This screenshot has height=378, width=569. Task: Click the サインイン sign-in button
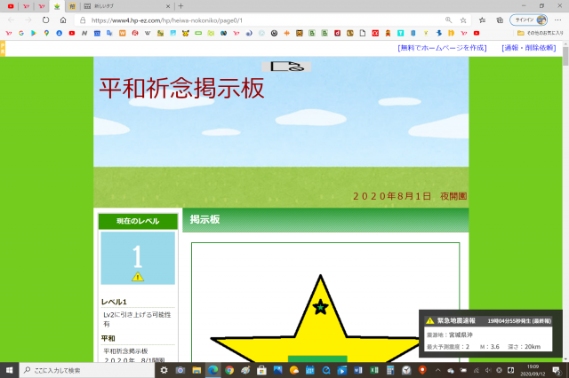(524, 20)
